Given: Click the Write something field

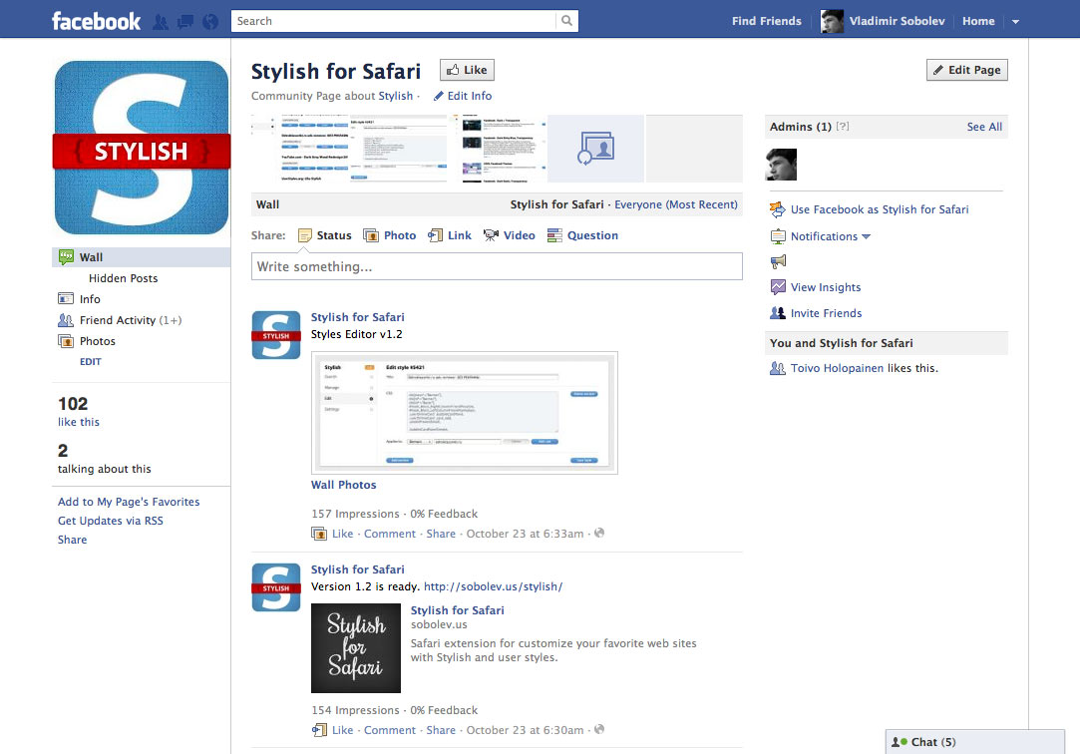Looking at the screenshot, I should pos(496,266).
